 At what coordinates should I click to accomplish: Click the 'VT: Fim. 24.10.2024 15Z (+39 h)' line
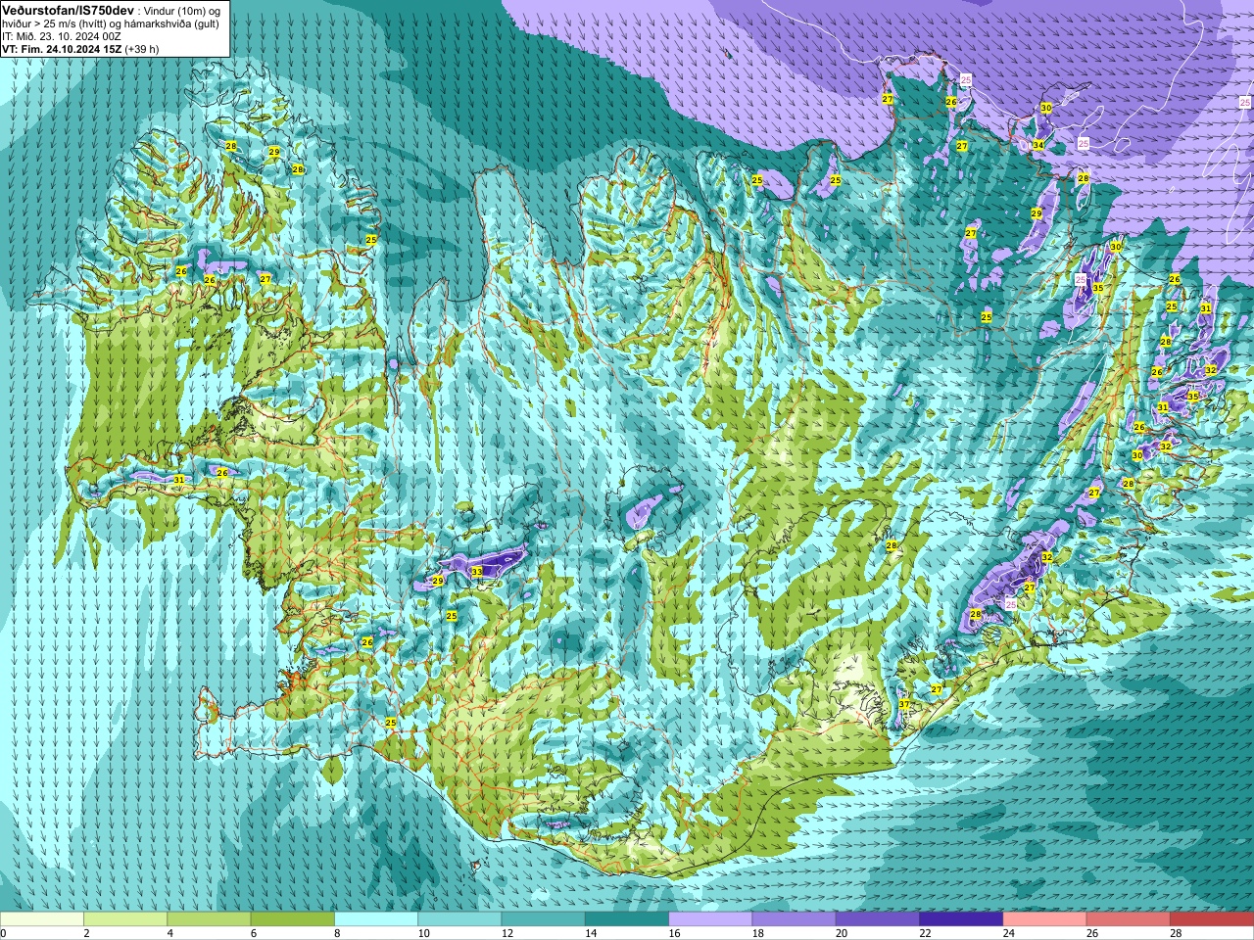point(80,48)
